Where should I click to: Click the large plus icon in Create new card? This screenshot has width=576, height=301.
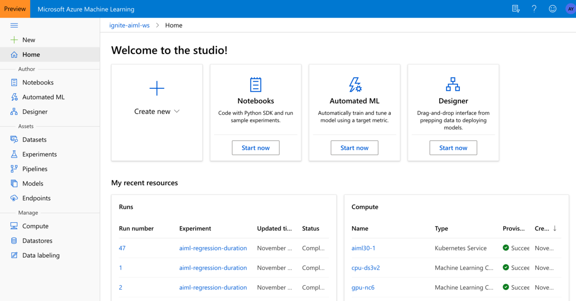click(157, 88)
